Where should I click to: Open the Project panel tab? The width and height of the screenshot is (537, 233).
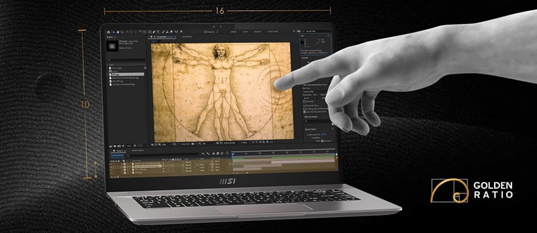[110, 37]
